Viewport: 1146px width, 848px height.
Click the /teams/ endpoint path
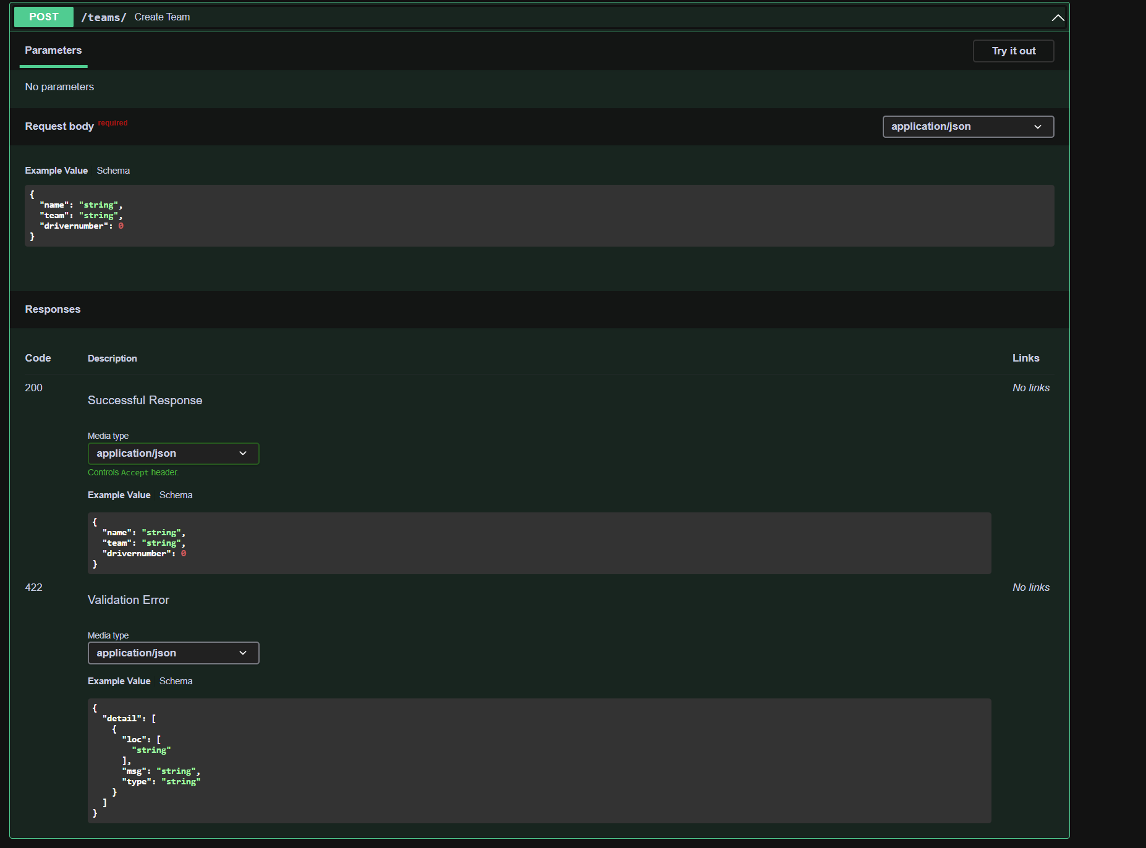(x=104, y=17)
